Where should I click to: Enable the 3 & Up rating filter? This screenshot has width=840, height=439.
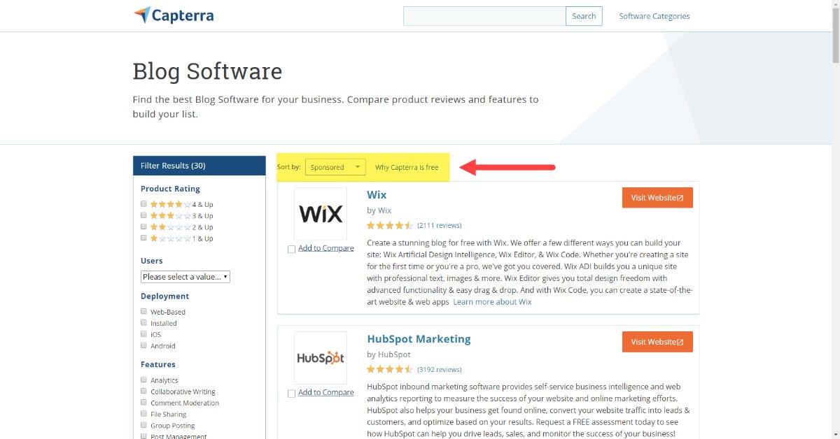click(x=143, y=215)
